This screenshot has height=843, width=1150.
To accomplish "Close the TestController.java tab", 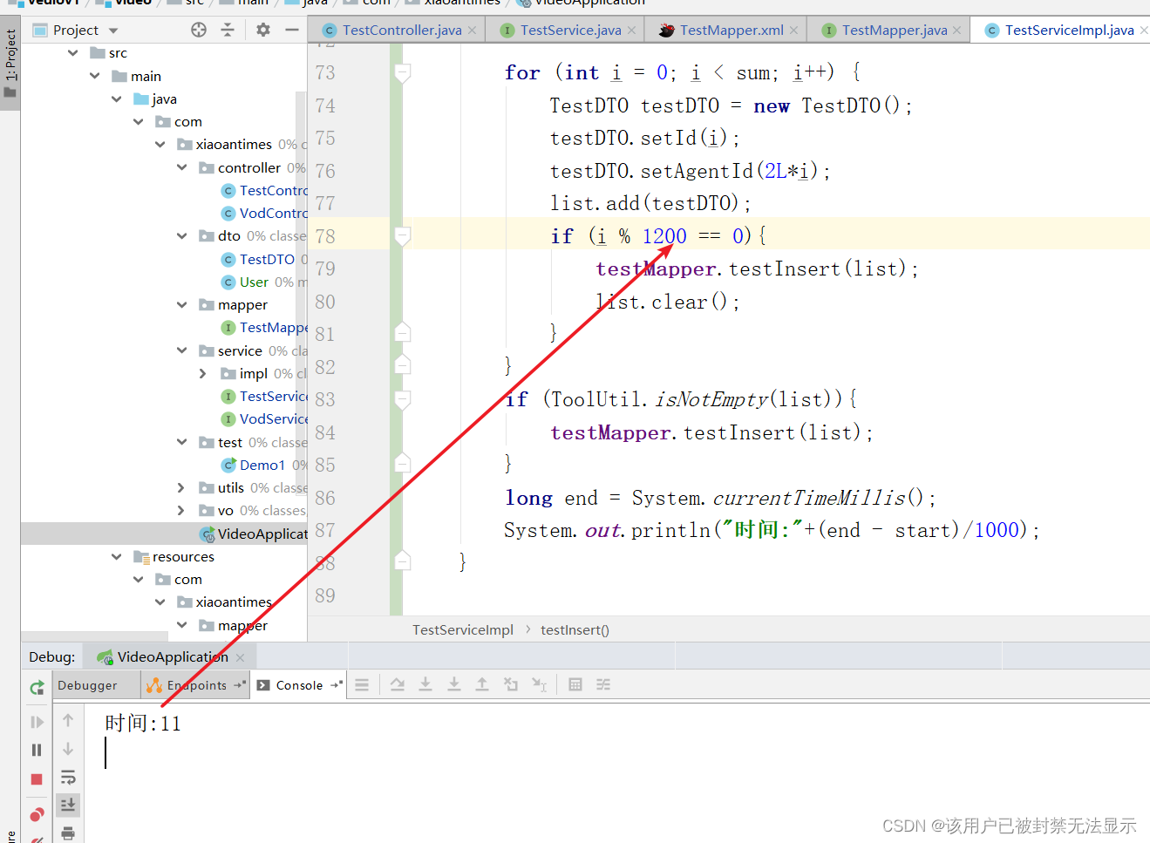I will 472,31.
